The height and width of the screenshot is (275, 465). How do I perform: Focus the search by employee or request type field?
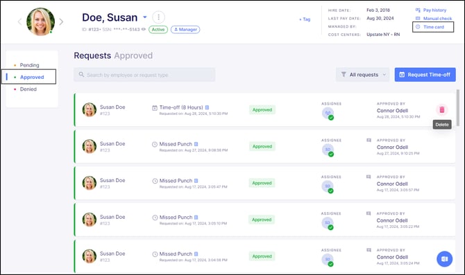point(144,75)
